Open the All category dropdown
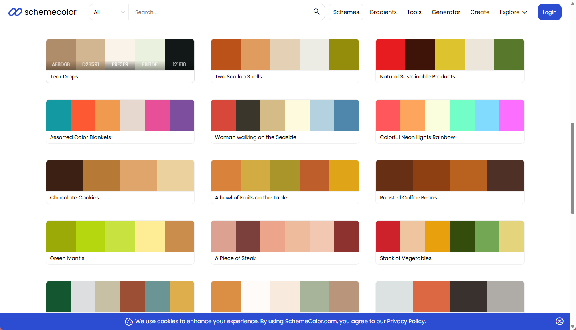 (109, 12)
